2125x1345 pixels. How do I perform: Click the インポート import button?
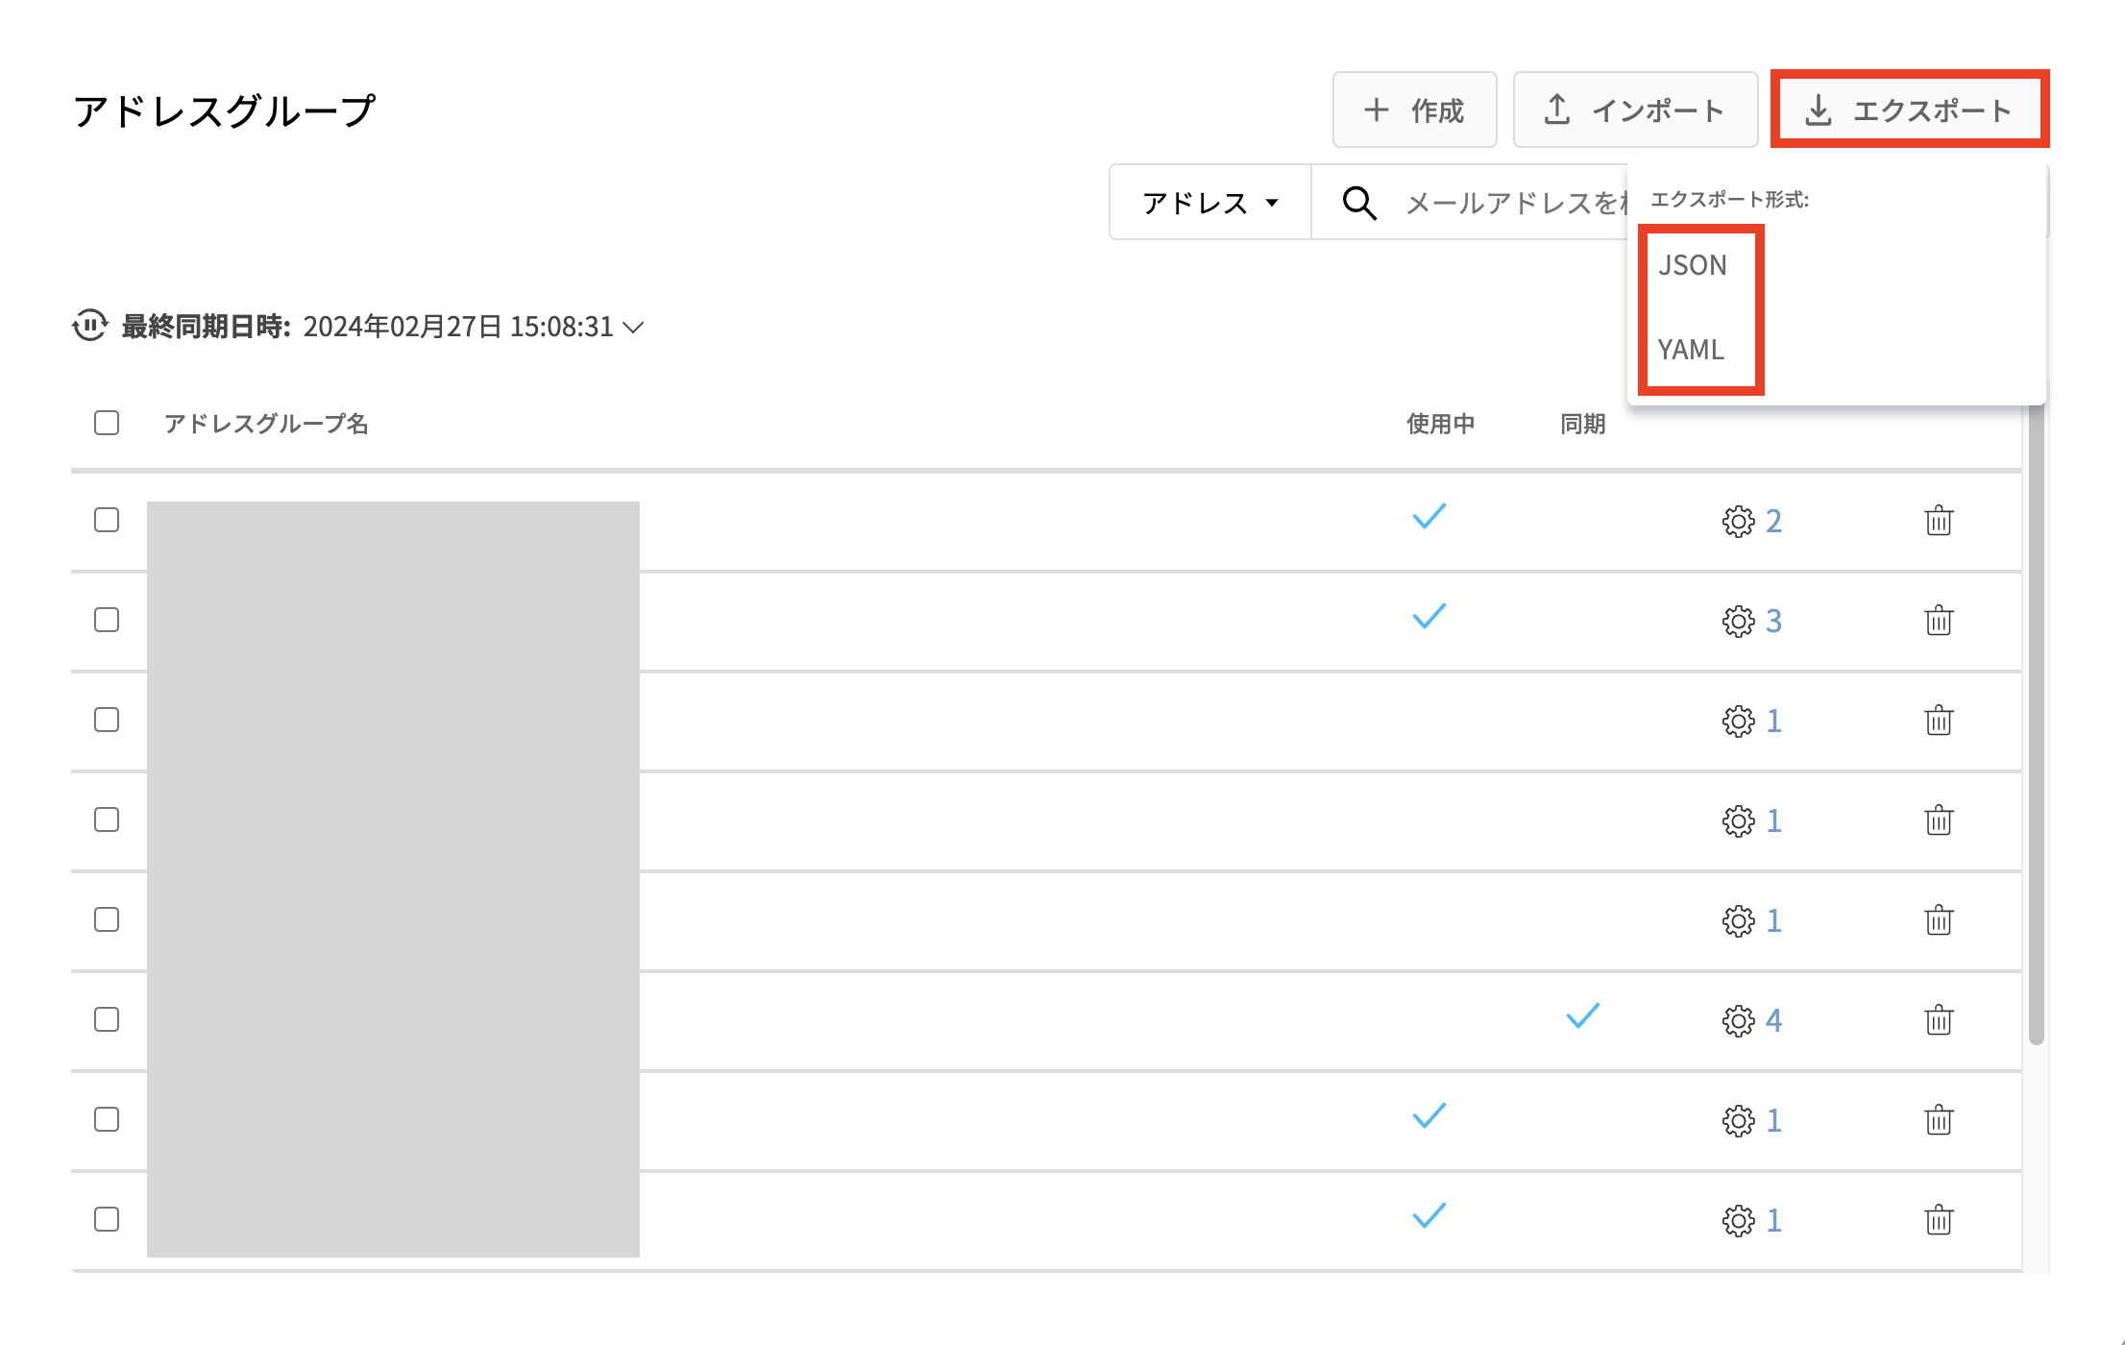[1635, 110]
